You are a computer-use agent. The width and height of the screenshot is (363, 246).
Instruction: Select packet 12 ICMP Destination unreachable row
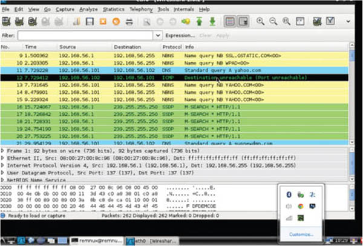coord(174,78)
